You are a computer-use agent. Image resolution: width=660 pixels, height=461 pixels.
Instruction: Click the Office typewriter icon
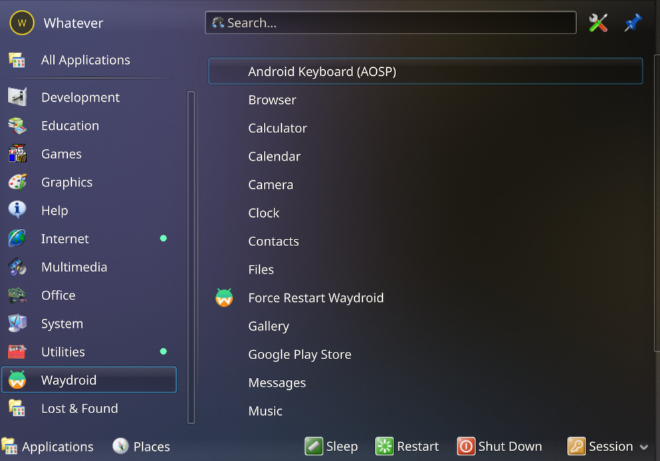point(17,295)
